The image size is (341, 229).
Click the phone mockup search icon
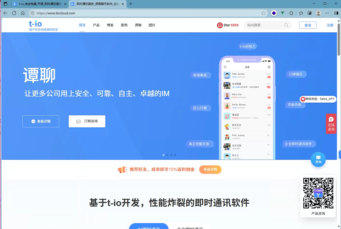225,67
